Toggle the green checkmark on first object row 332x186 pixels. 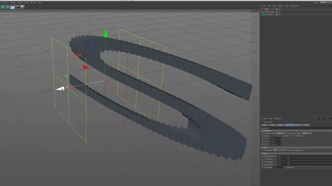tap(279, 9)
